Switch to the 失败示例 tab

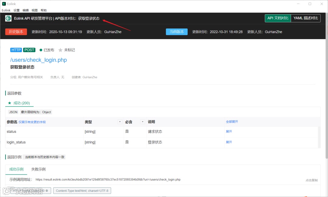point(38,169)
